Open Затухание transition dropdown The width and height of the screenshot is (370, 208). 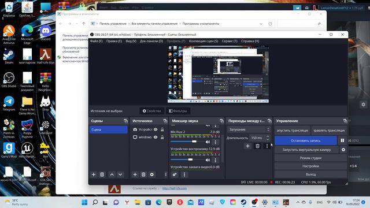click(x=249, y=129)
